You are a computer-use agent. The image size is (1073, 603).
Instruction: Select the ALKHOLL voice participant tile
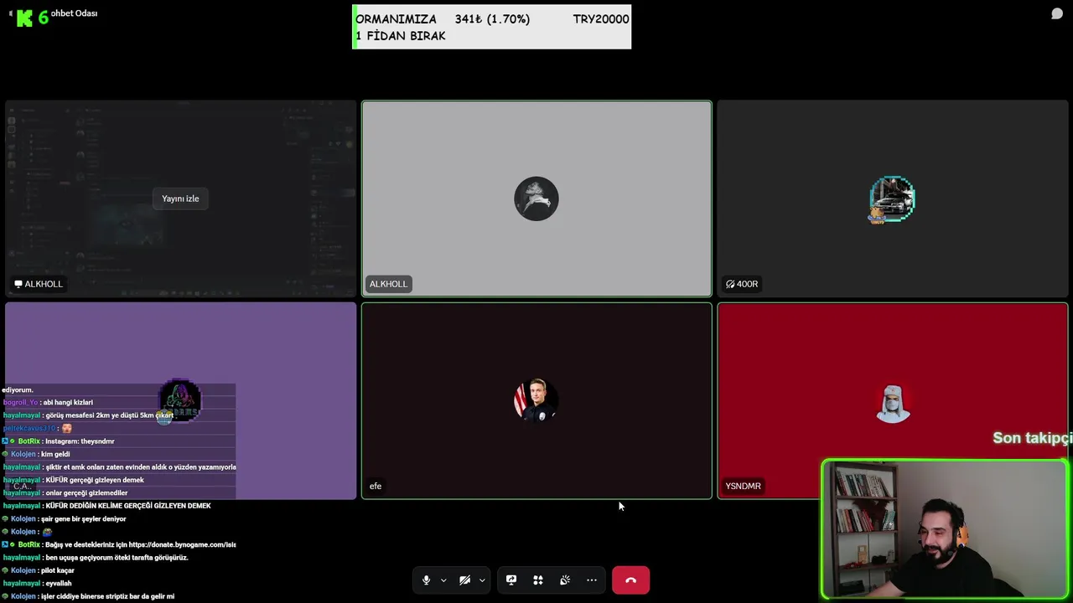pyautogui.click(x=536, y=198)
